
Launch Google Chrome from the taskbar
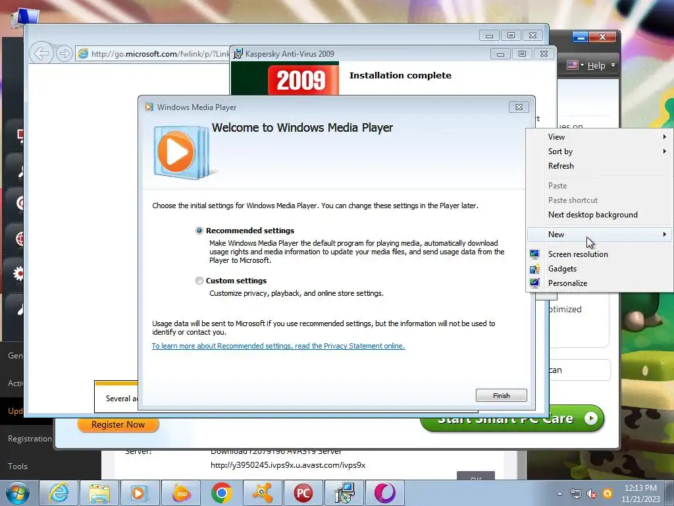point(221,493)
